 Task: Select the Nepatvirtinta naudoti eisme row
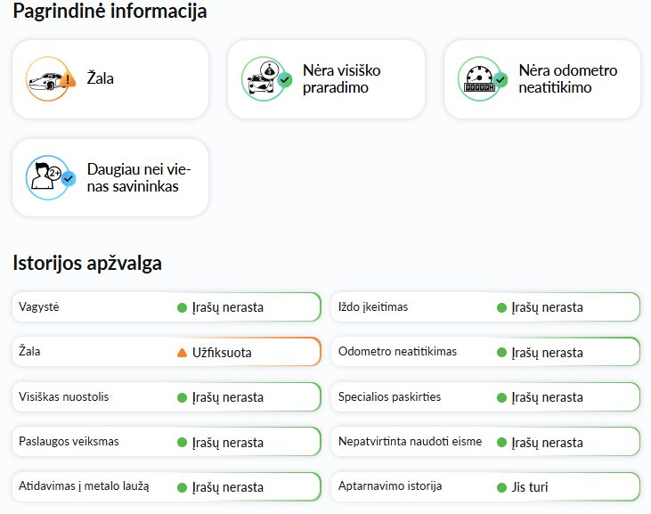click(x=485, y=442)
